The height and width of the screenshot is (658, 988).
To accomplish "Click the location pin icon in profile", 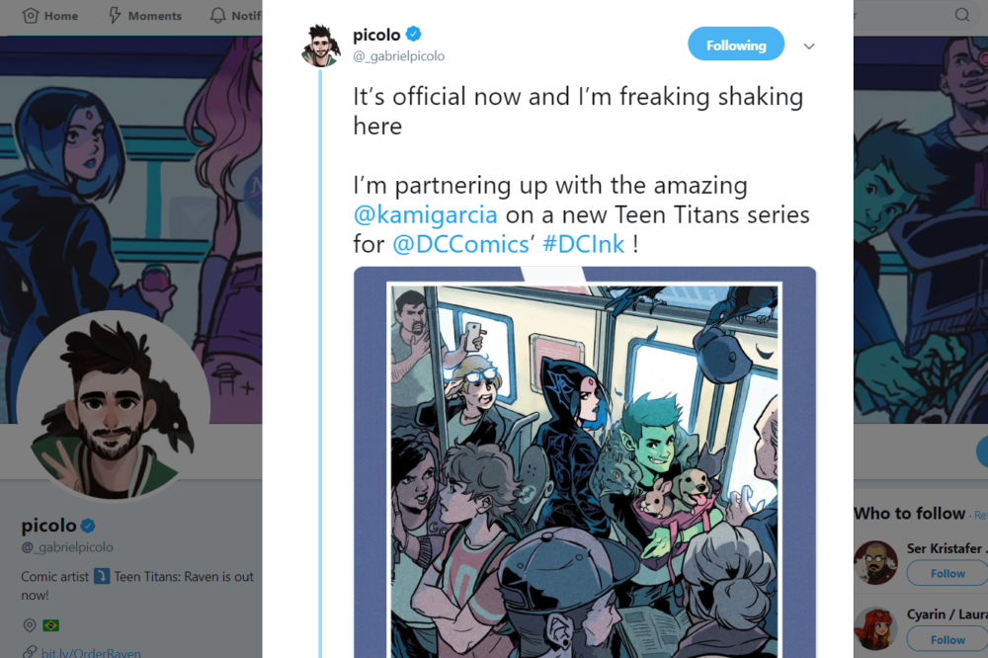I will coord(29,625).
